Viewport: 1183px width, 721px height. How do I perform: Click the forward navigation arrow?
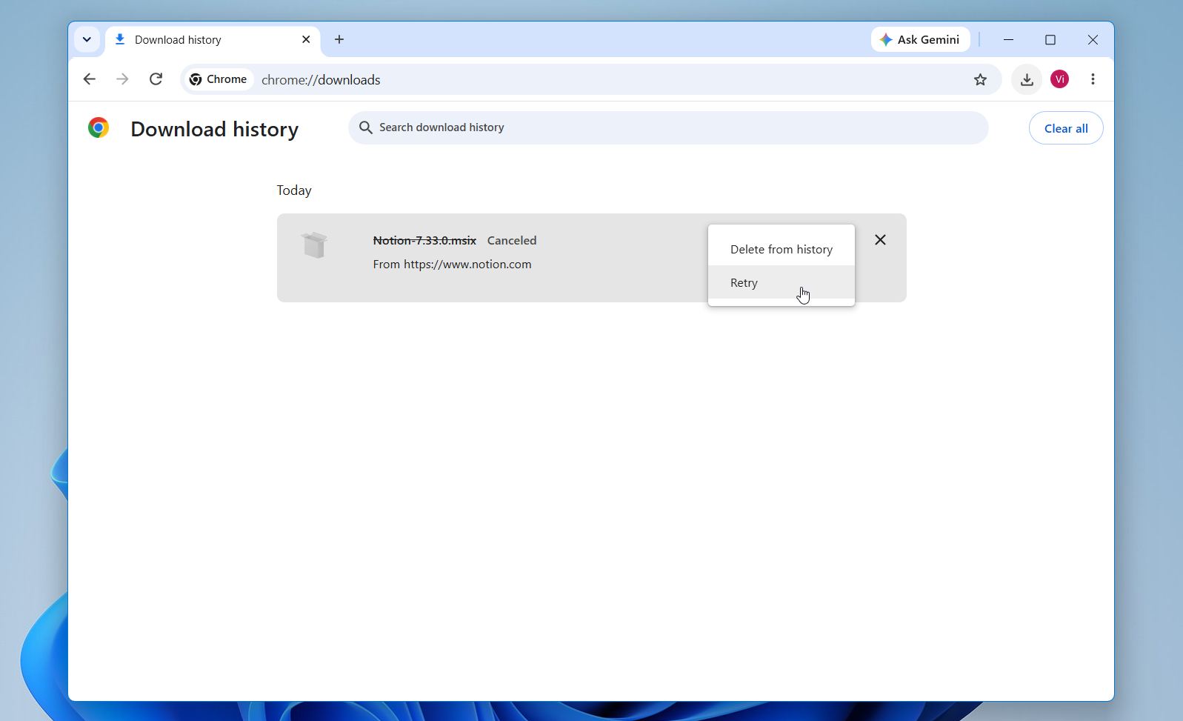[122, 79]
